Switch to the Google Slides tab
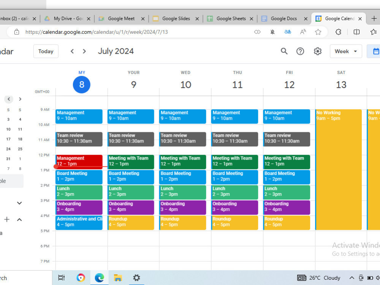This screenshot has width=380, height=285. tap(176, 18)
